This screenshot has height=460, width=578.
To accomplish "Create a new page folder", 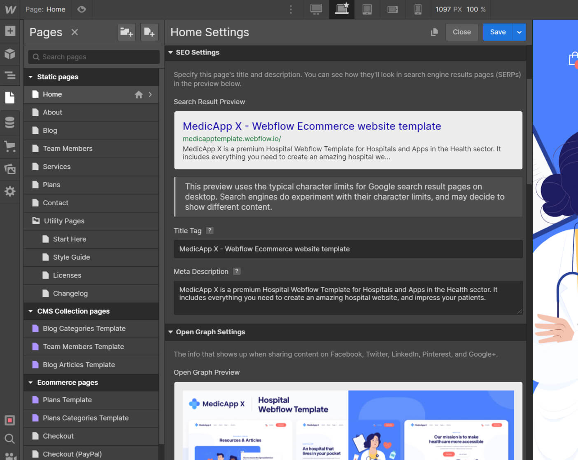I will tap(126, 32).
